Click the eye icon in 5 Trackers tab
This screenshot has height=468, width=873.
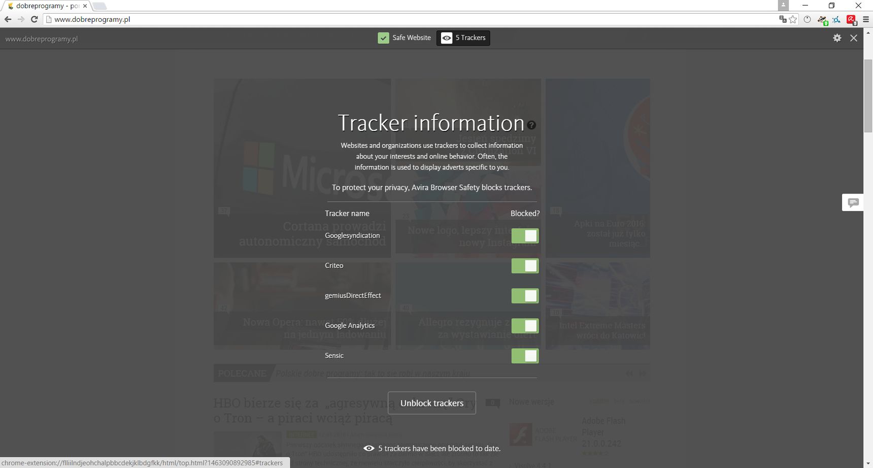click(x=447, y=38)
